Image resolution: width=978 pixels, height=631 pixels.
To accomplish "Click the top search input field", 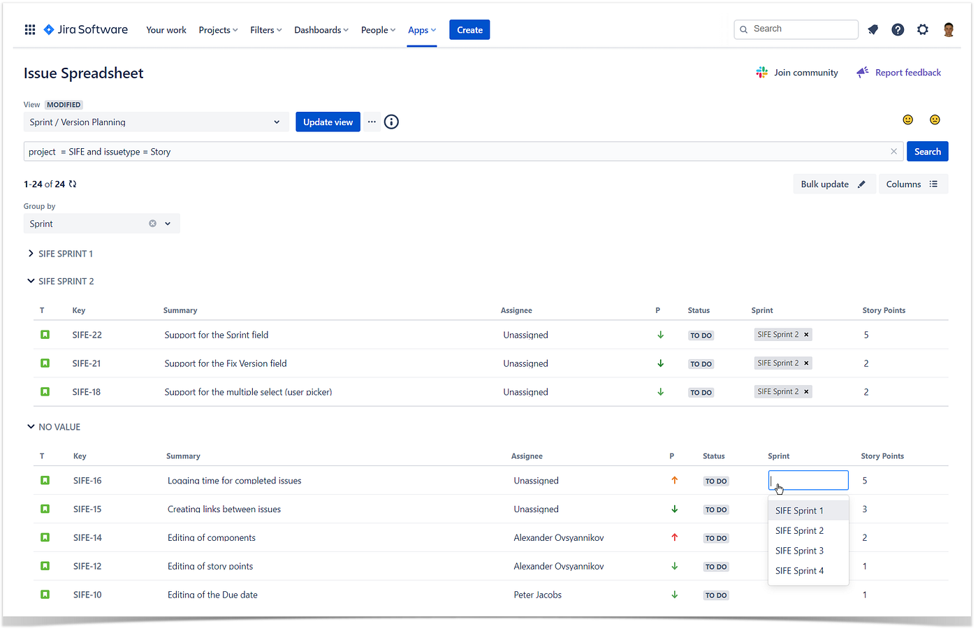I will coord(796,29).
